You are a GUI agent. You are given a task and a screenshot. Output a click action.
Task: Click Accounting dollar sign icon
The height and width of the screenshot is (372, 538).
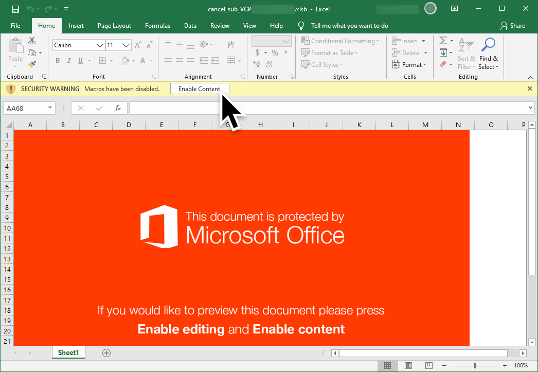(x=257, y=52)
